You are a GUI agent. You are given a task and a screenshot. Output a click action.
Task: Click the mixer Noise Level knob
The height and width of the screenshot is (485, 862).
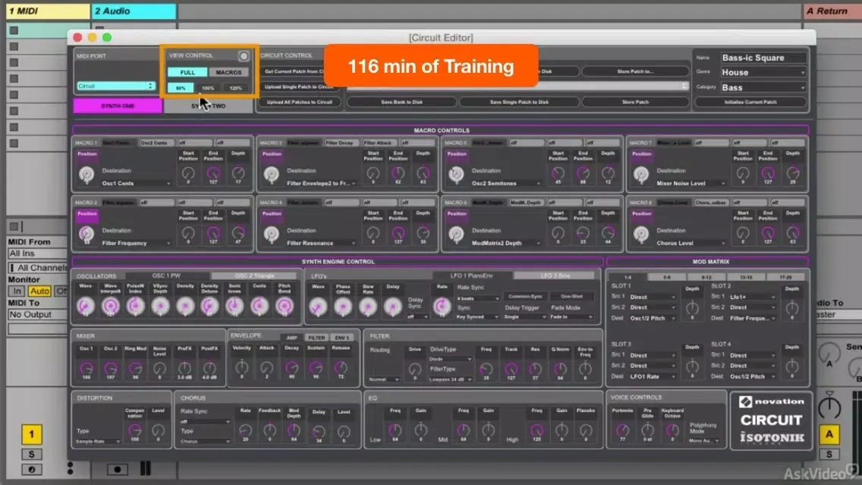(159, 368)
